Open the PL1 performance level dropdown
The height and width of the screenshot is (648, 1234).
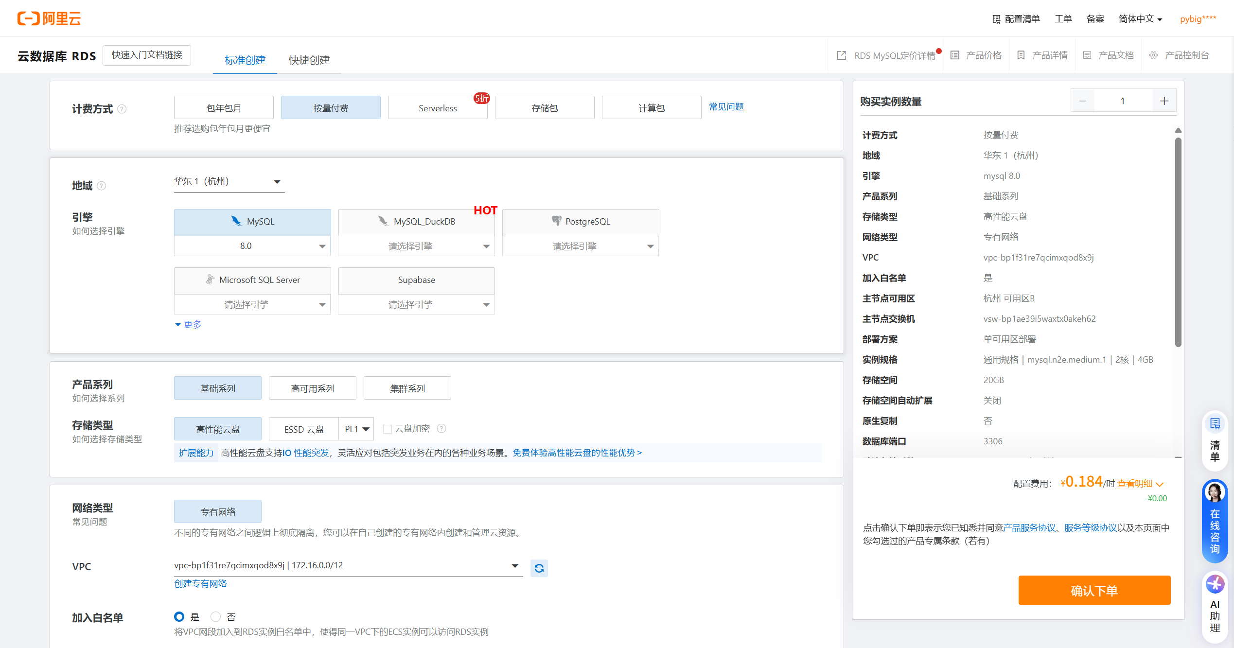pyautogui.click(x=356, y=429)
